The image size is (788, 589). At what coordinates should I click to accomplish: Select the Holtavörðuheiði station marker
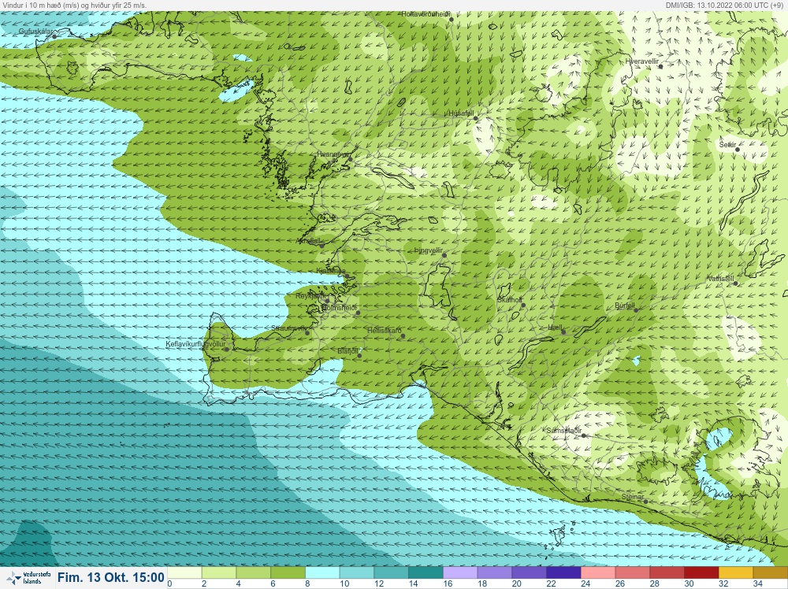point(452,20)
